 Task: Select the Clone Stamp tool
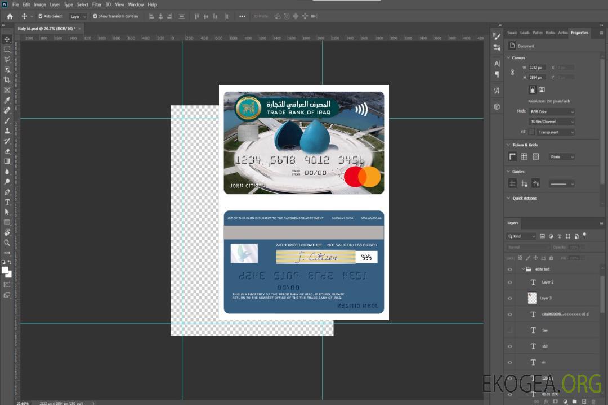(x=7, y=130)
